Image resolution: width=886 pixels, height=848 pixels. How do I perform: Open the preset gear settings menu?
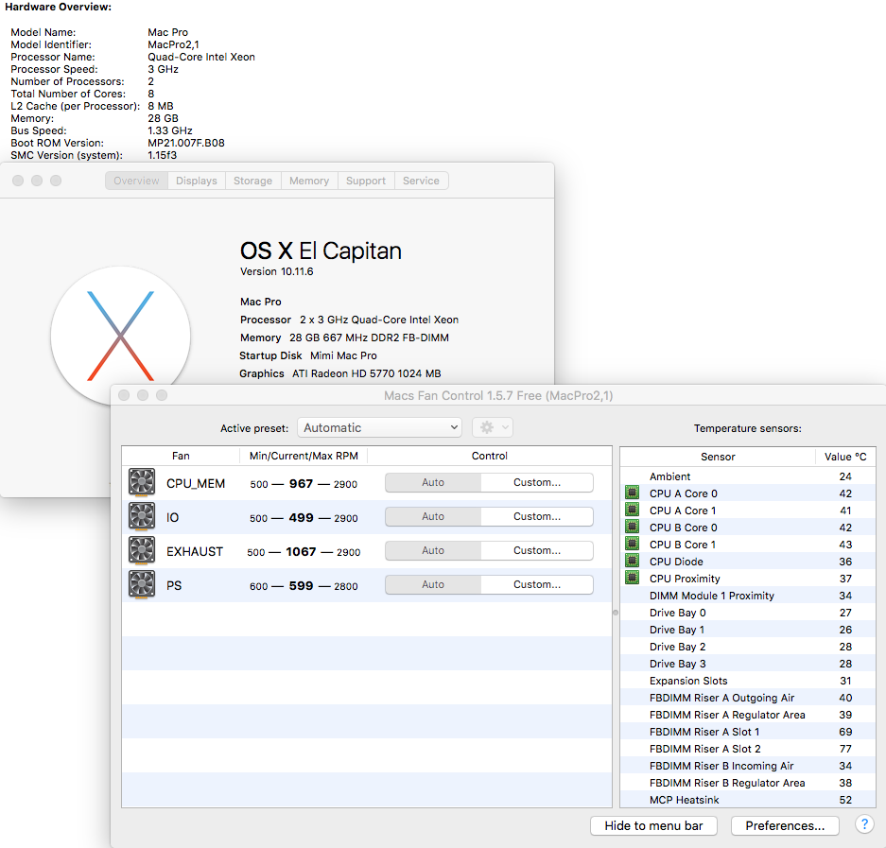coord(493,427)
